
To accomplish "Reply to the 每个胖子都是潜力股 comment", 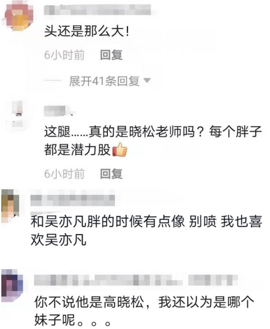I will click(x=111, y=174).
